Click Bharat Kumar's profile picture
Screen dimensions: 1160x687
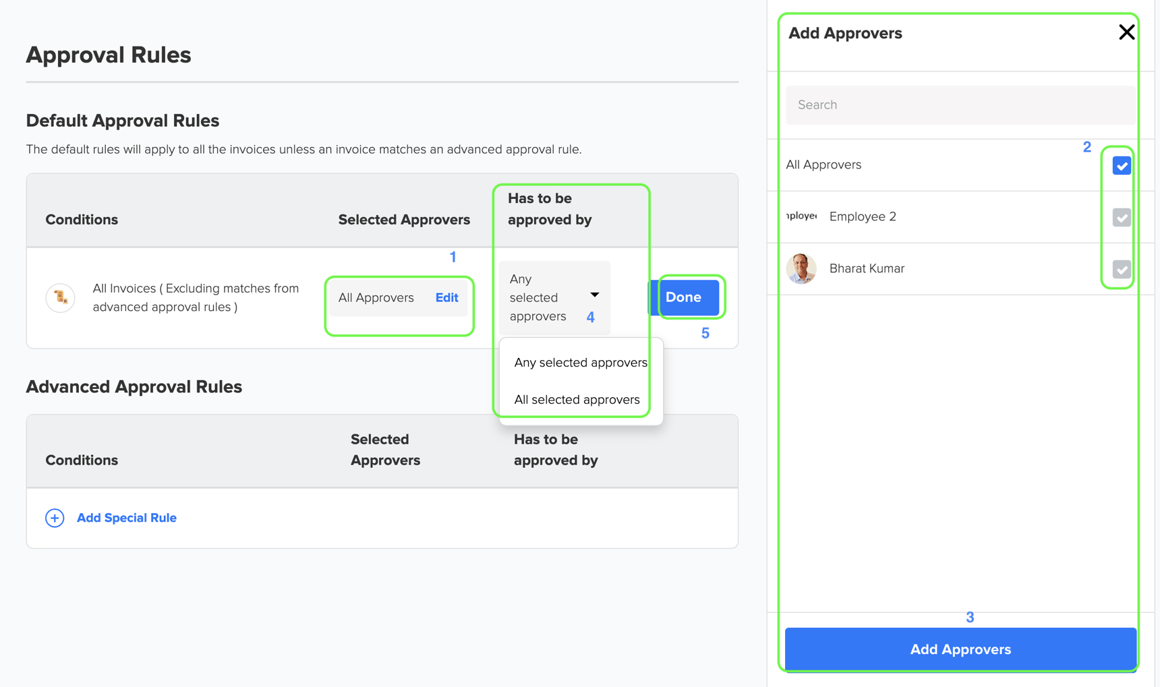click(x=801, y=268)
